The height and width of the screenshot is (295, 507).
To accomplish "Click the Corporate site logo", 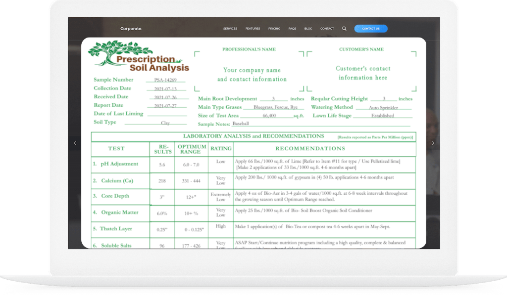I will 131,28.
